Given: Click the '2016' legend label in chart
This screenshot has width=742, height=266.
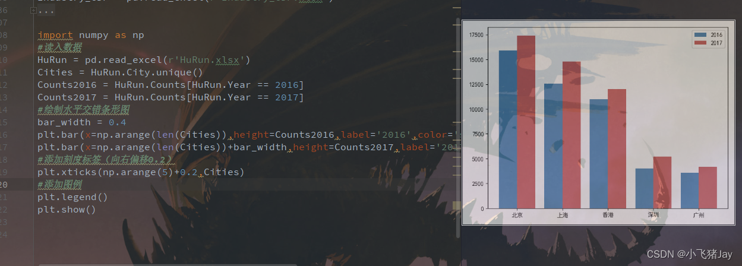Looking at the screenshot, I should 716,35.
